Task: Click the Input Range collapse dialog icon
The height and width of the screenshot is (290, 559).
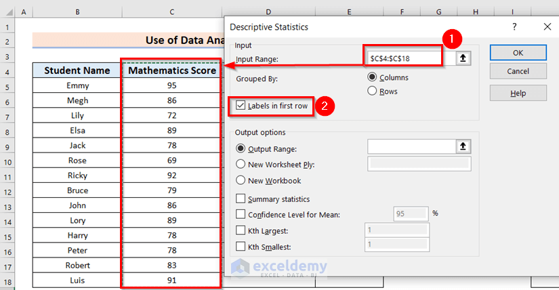Action: (x=463, y=58)
